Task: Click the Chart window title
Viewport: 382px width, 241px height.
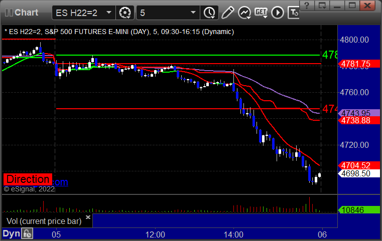Action: pos(26,13)
